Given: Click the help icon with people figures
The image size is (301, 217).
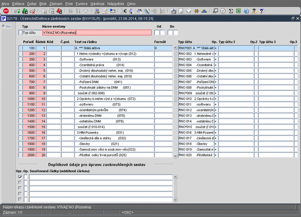Looking at the screenshot, I should point(254,11).
